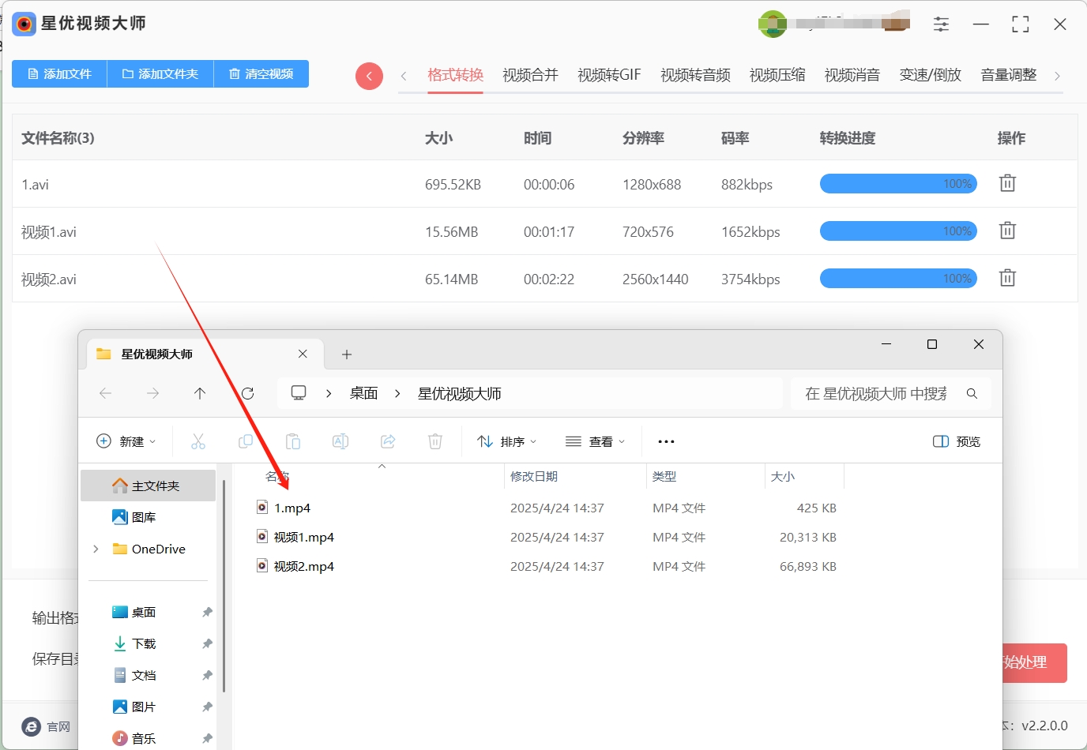Click the Rename icon in Explorer toolbar
Screen dimensions: 1087x750
point(340,441)
